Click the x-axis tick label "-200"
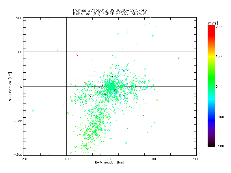The image size is (231, 173). [23, 159]
